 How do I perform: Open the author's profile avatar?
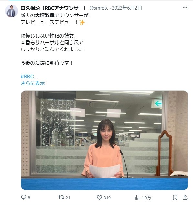(12, 11)
